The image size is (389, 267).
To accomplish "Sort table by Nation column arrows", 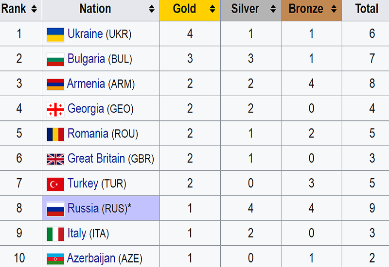I will click(x=152, y=9).
